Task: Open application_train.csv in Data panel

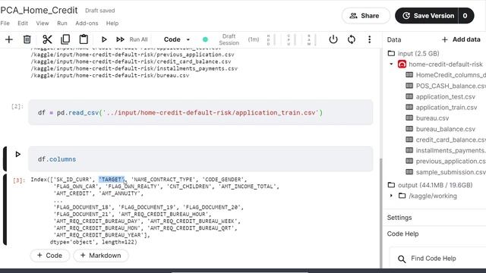Action: 442,108
